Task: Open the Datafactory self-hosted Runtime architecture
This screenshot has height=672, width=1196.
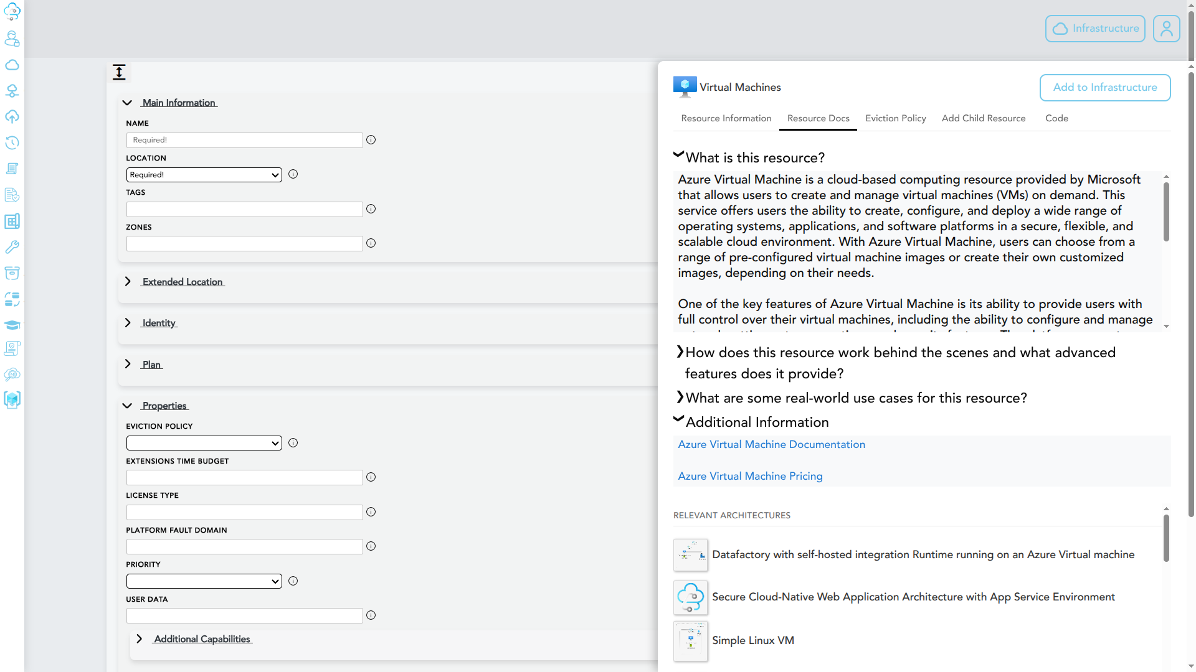Action: 923,554
